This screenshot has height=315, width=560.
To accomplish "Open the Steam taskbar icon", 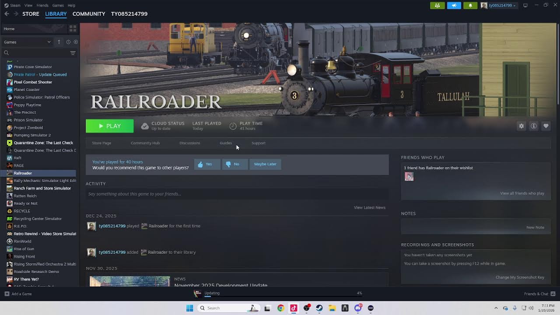I will 319,308.
